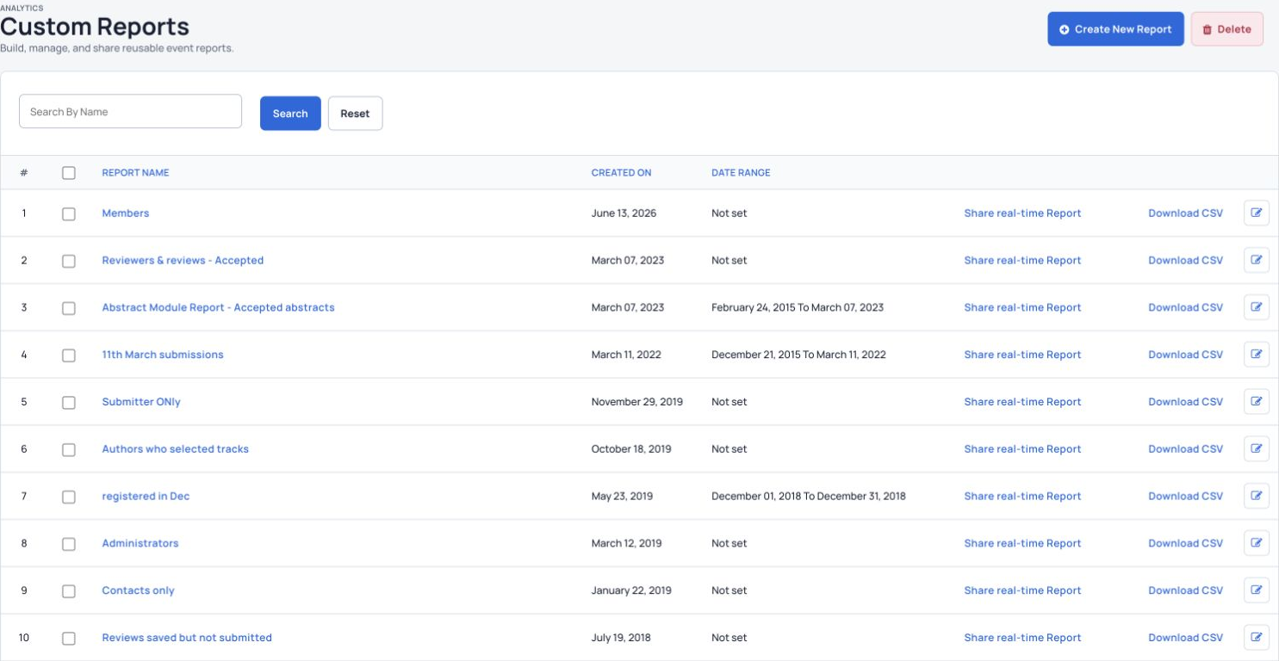
Task: Reset the report name search
Action: click(355, 114)
